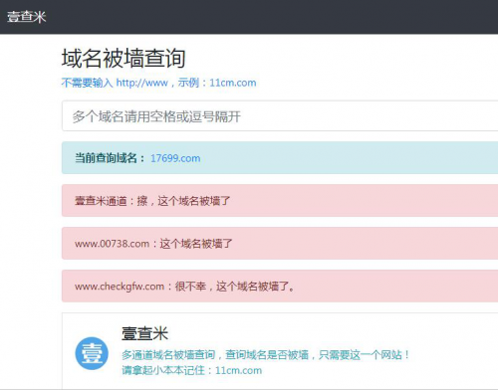Click the 很不幸，这个域名被墙了 message text
The width and height of the screenshot is (498, 390).
pyautogui.click(x=235, y=287)
